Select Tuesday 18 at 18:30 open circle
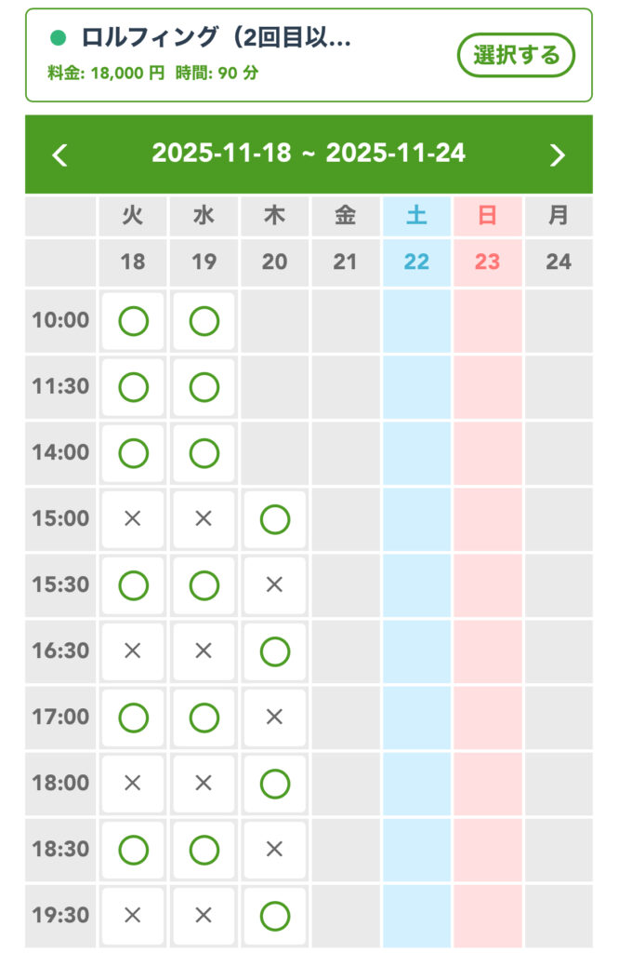618x953 pixels. click(133, 850)
